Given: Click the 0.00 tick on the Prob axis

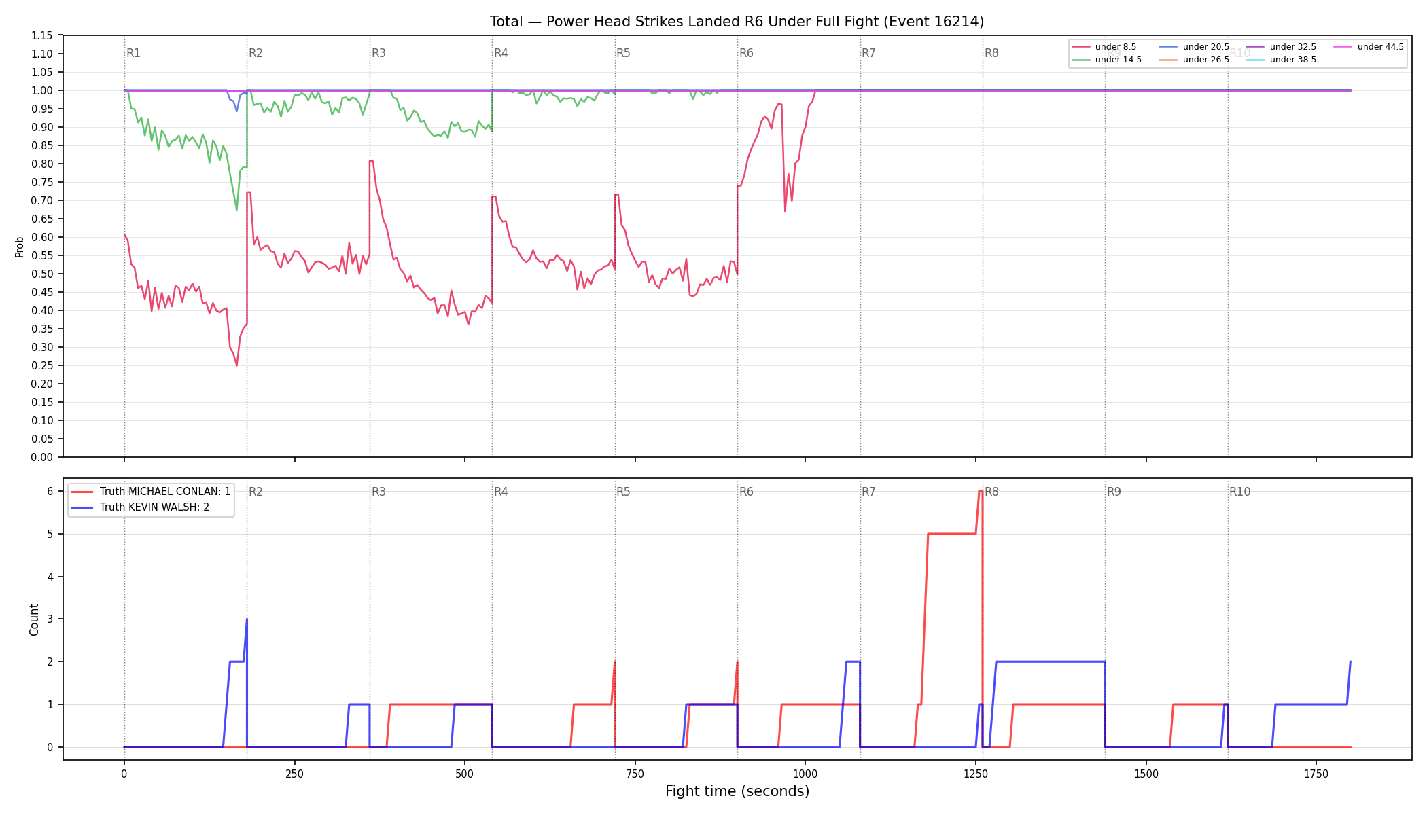Looking at the screenshot, I should point(42,457).
